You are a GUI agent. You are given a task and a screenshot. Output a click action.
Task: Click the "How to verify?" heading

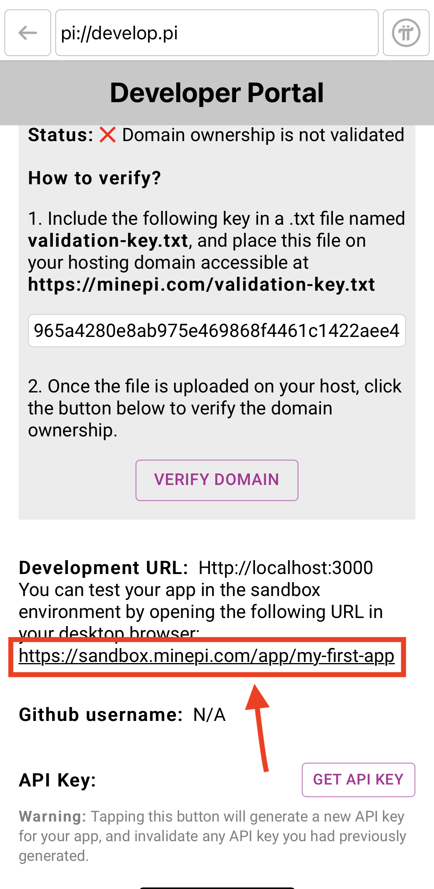(95, 178)
